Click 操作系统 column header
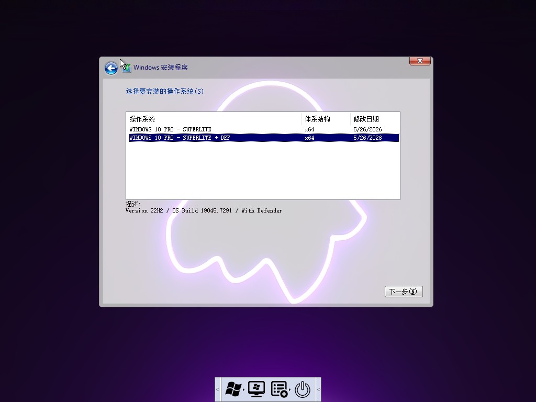 point(214,119)
